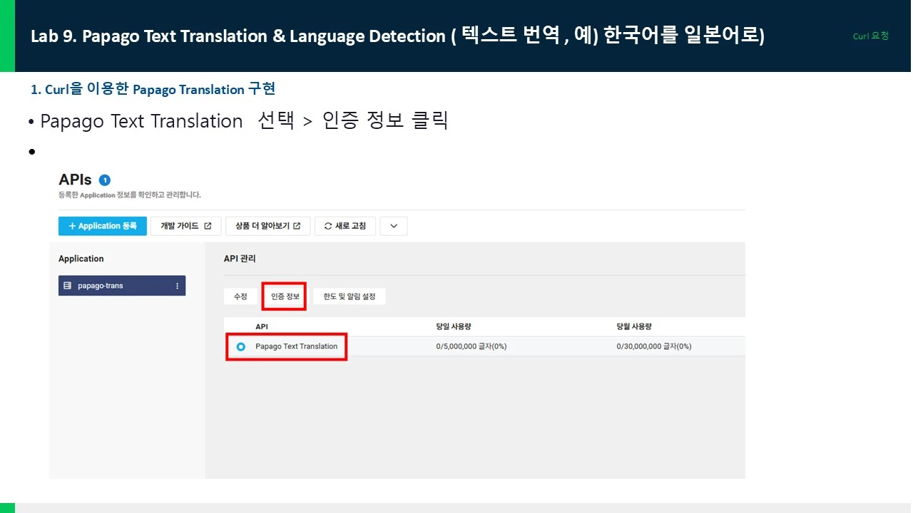Click the daily usage value 0/5,000,000 글자(0%)
This screenshot has width=913, height=513.
471,346
